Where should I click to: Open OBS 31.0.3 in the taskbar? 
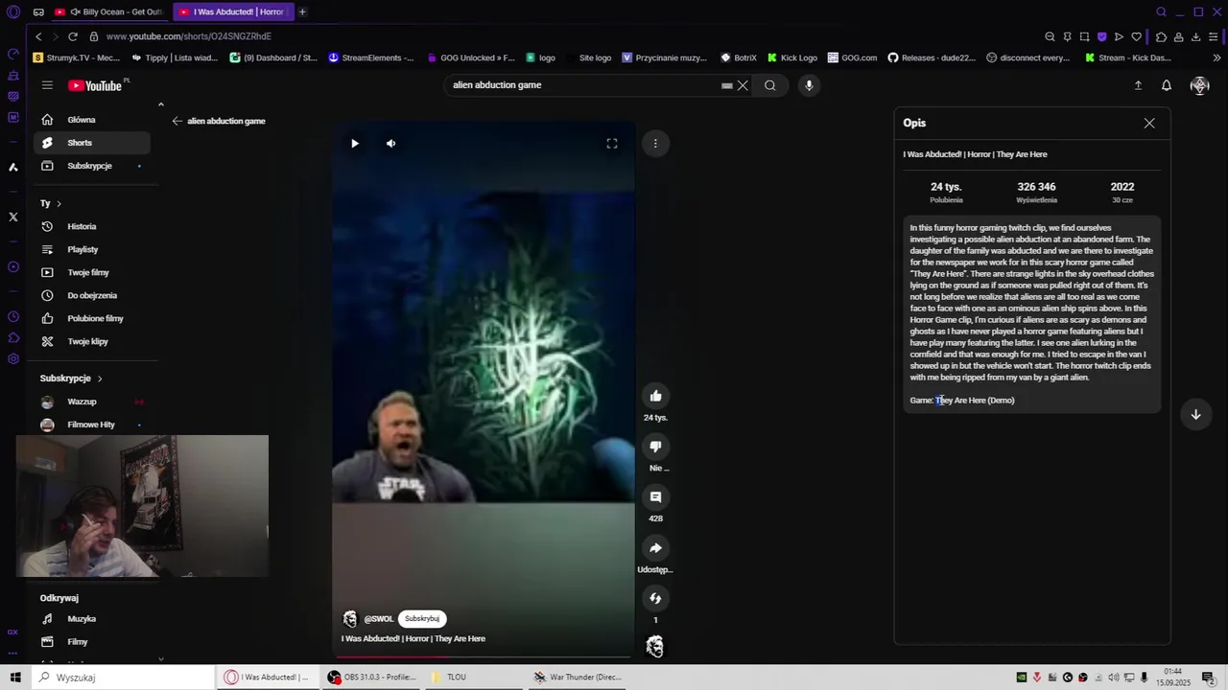click(372, 677)
